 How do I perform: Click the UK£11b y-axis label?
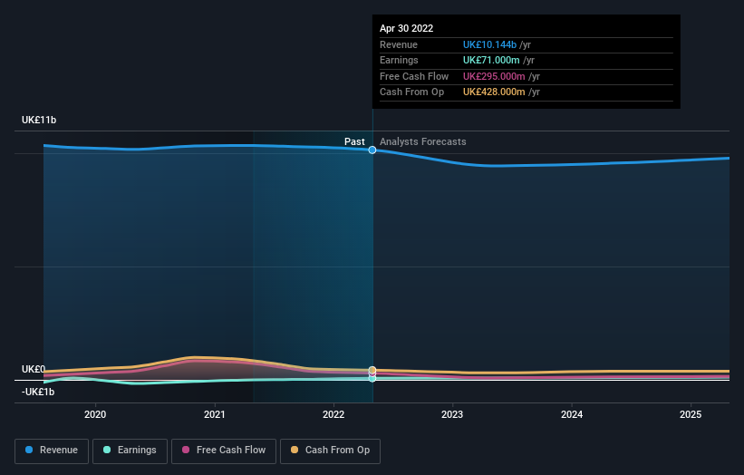pos(39,120)
